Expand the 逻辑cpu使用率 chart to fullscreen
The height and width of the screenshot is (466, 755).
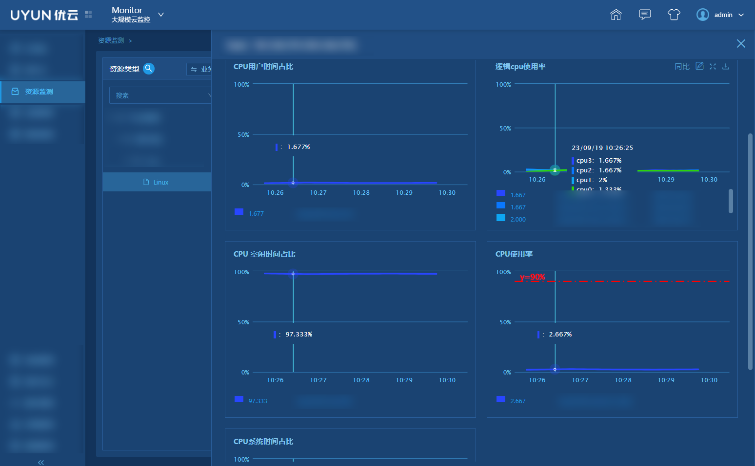pos(713,66)
